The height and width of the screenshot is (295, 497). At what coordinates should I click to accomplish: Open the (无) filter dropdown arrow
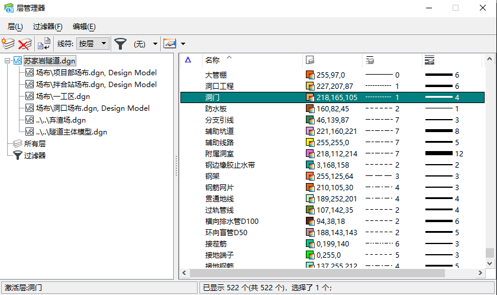(155, 44)
